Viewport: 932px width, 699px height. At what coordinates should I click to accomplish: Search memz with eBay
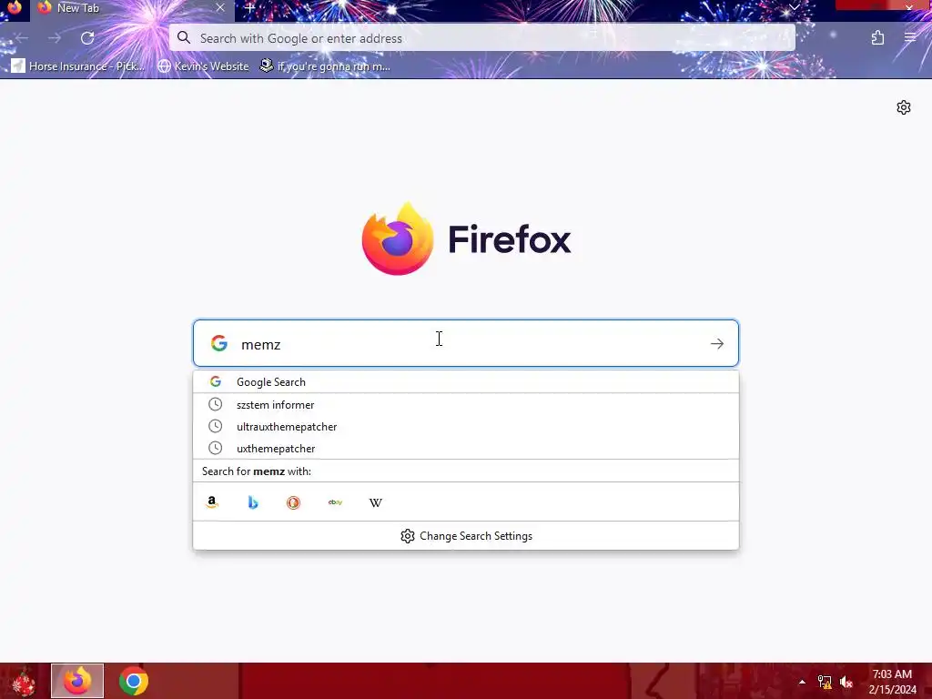(335, 502)
